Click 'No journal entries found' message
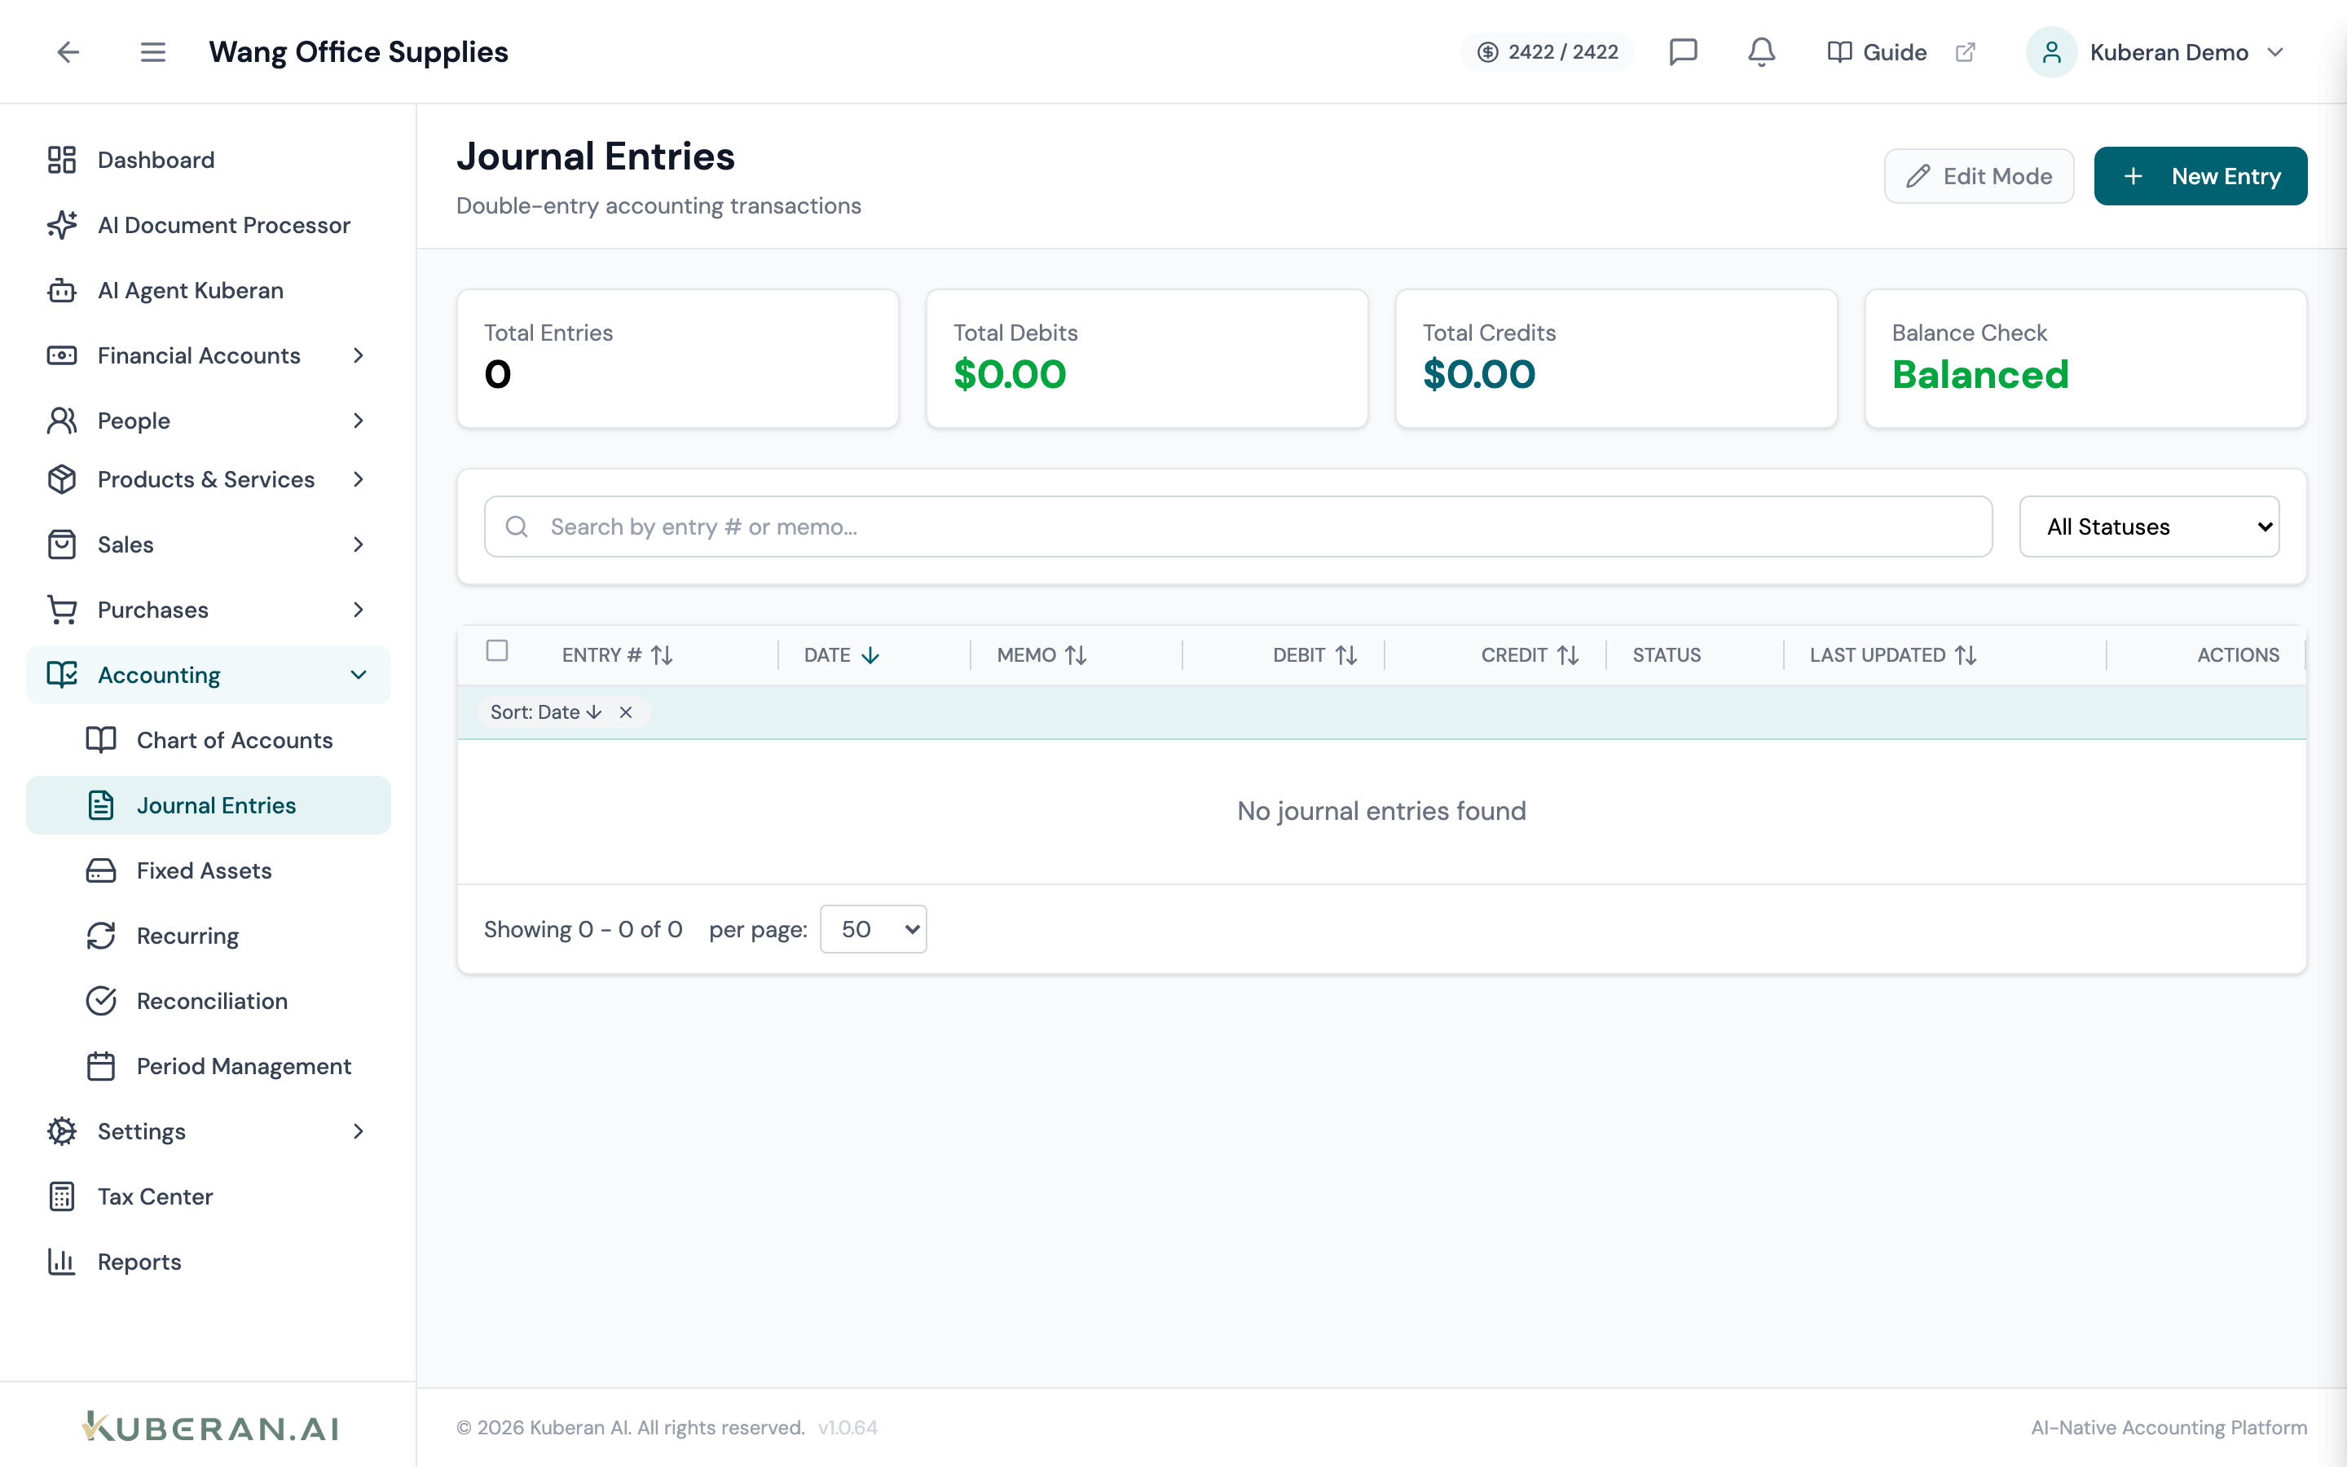The image size is (2347, 1467). pyautogui.click(x=1381, y=811)
